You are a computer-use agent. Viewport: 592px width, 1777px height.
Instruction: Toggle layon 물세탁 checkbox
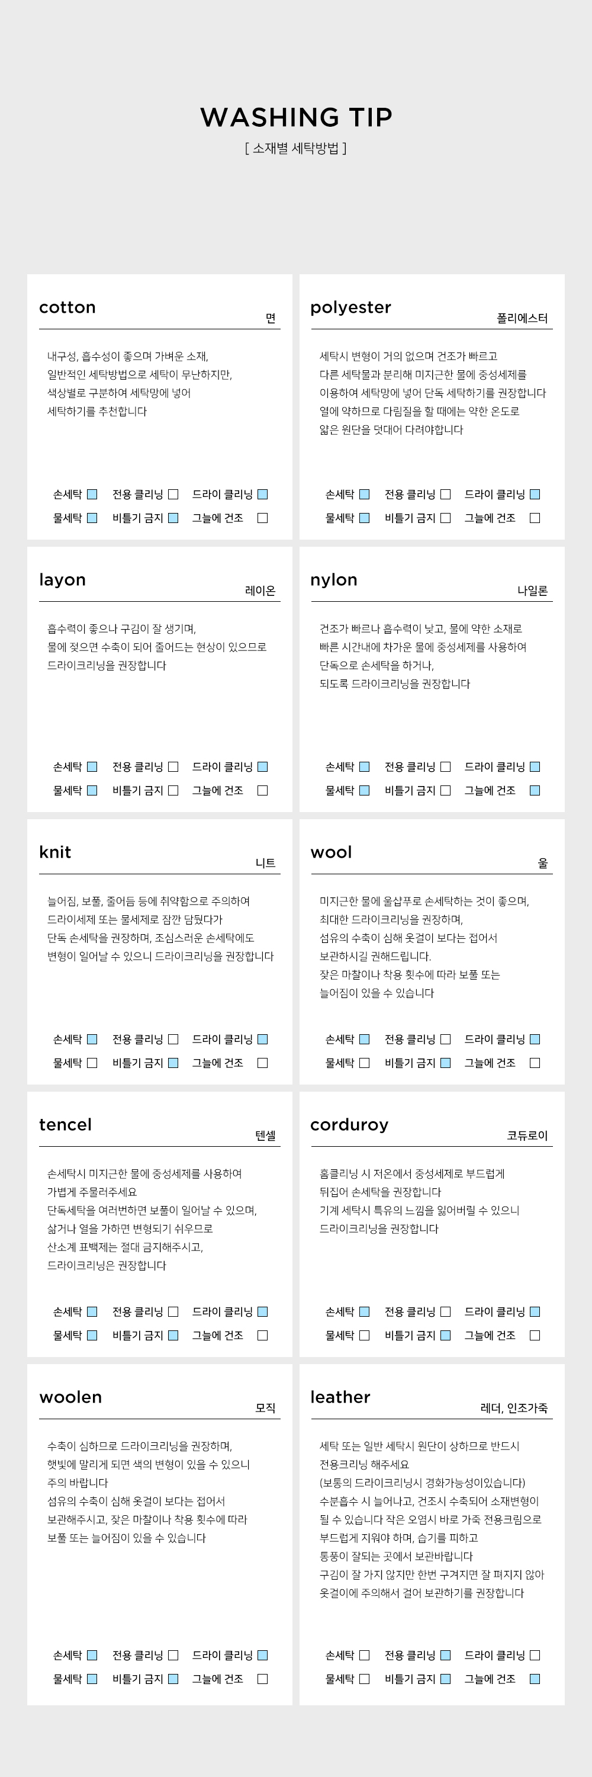tap(92, 790)
